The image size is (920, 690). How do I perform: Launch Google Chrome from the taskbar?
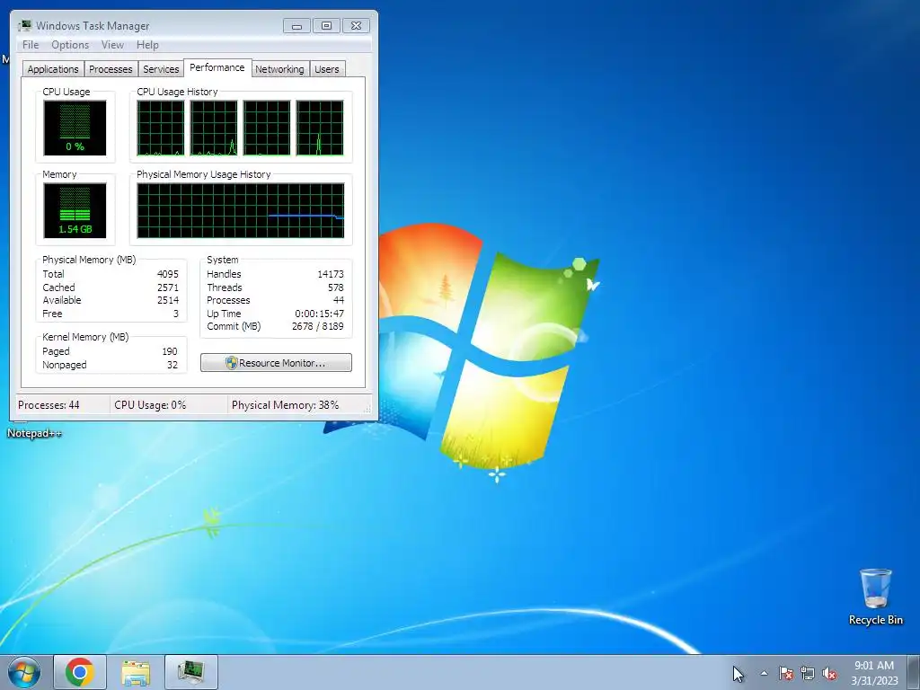point(80,672)
